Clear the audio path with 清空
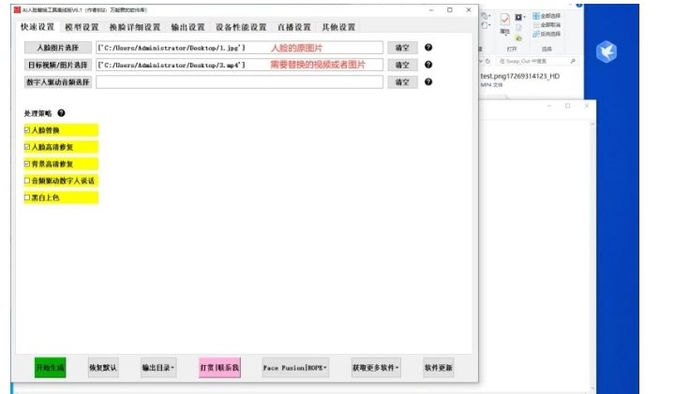 pyautogui.click(x=402, y=82)
